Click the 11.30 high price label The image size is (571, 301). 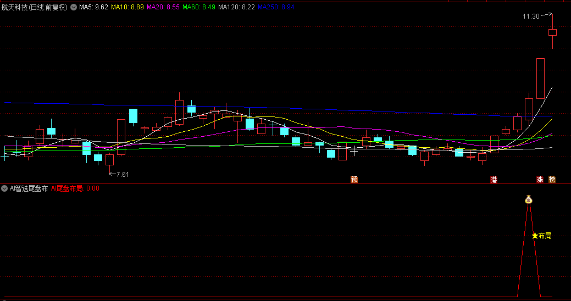[x=531, y=16]
